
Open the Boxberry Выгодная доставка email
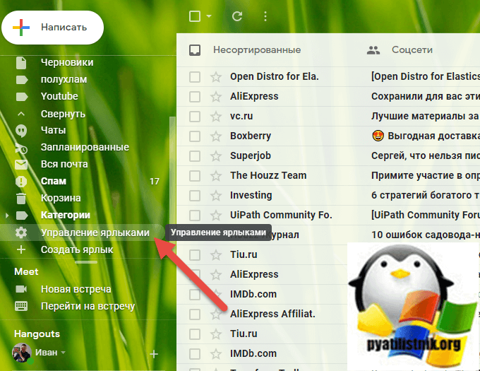328,136
